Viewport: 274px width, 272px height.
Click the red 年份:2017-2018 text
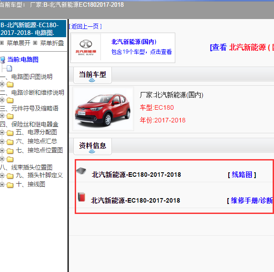coord(163,120)
